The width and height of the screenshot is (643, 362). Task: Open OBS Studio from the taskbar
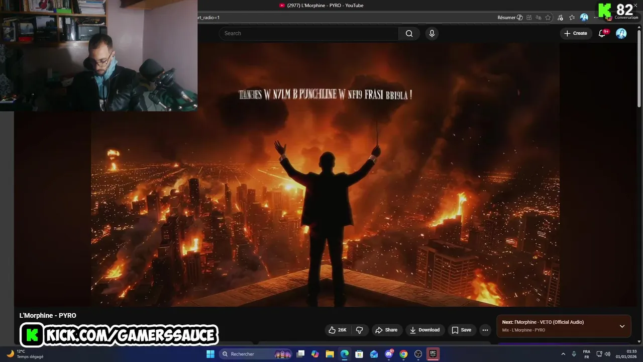click(418, 354)
